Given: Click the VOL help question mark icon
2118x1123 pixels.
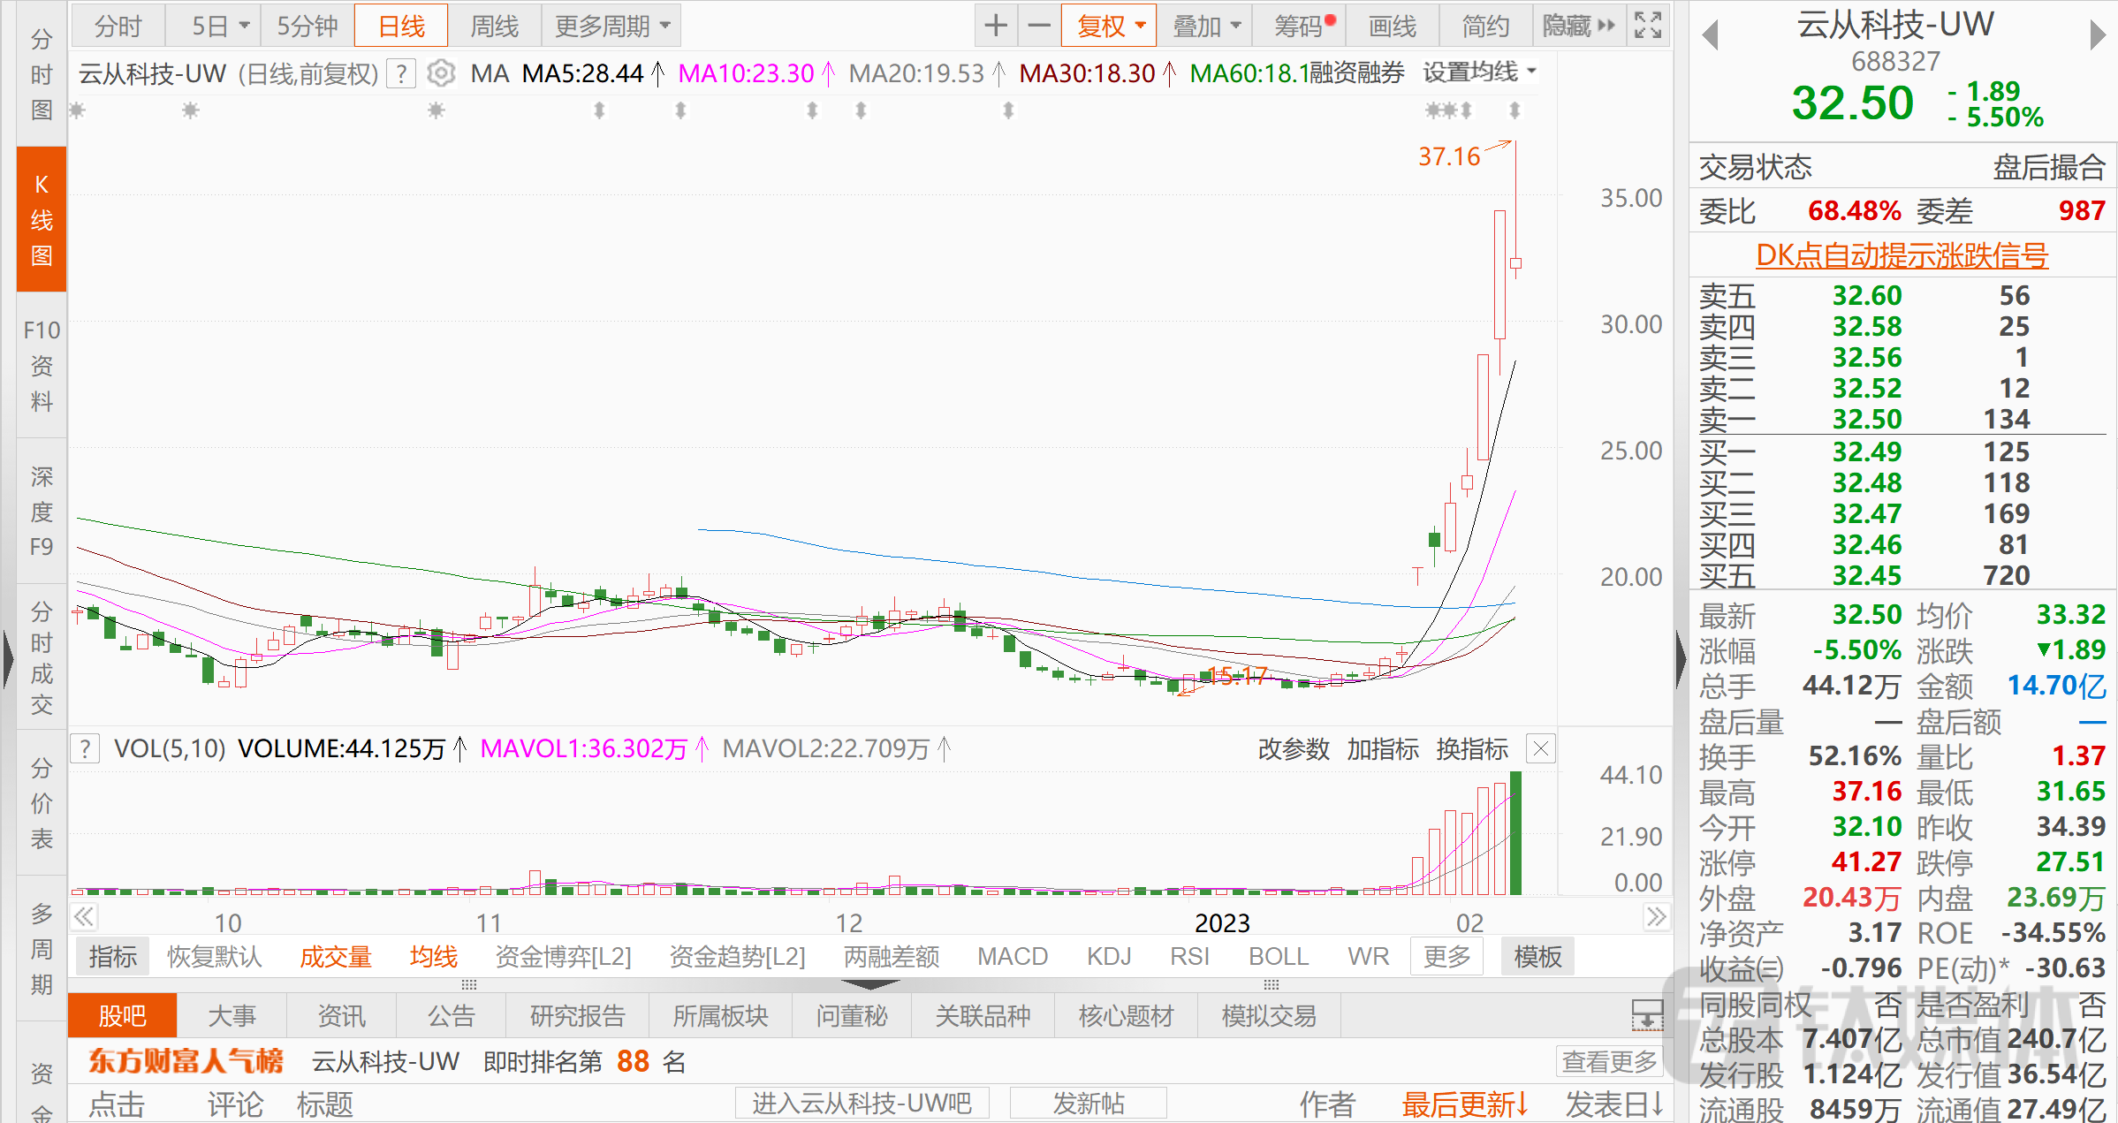Looking at the screenshot, I should point(85,749).
